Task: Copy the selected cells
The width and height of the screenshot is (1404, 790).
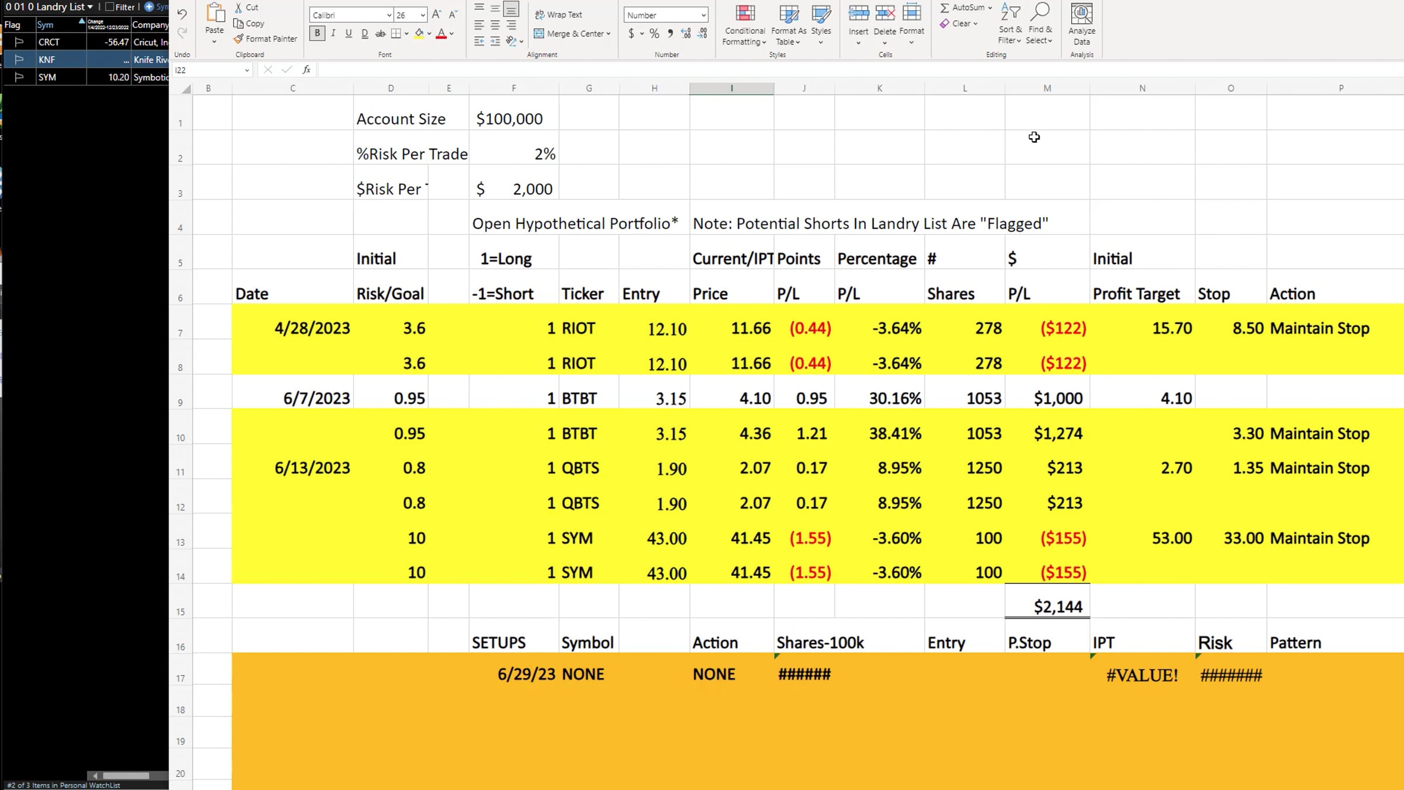Action: pos(249,23)
